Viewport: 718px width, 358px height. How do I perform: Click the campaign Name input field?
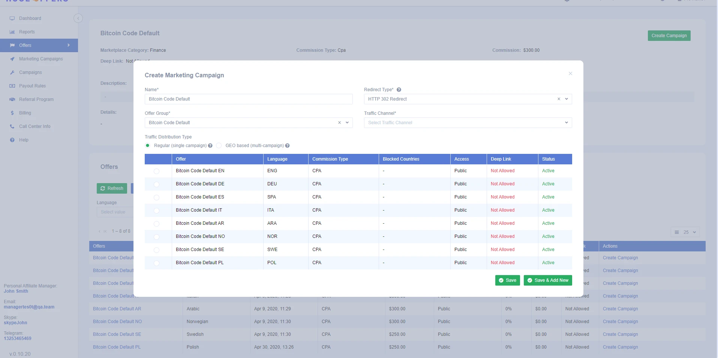(249, 99)
